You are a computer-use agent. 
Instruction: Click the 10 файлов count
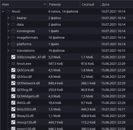[x=56, y=38]
